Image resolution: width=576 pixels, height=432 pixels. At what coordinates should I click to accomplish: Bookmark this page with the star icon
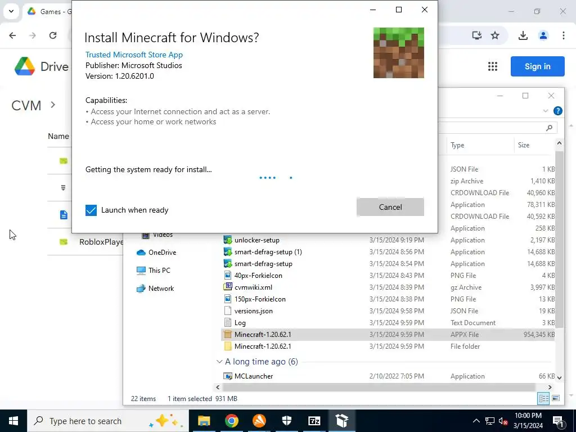(x=495, y=35)
